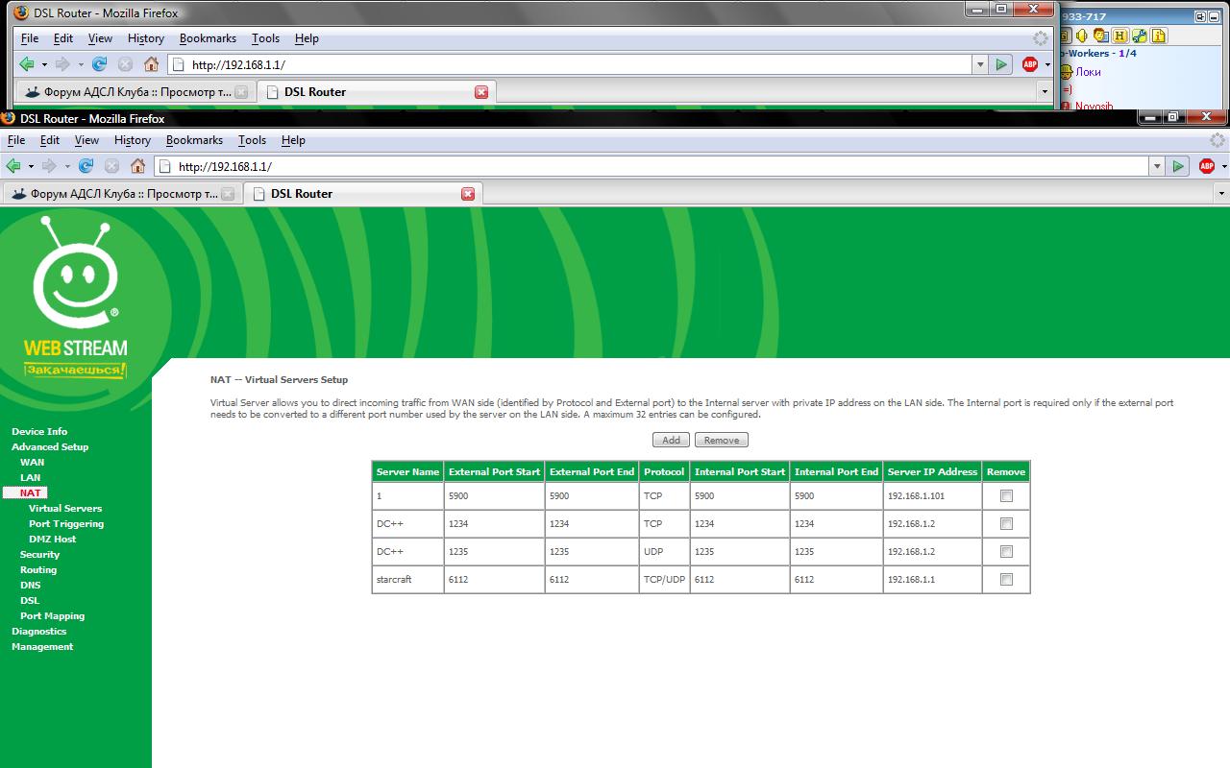Image resolution: width=1230 pixels, height=768 pixels.
Task: Click the speaker sound icon in messenger window
Action: [x=1082, y=36]
